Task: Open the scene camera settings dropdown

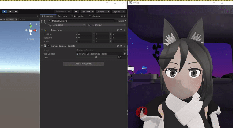Action: pyautogui.click(x=2, y=19)
